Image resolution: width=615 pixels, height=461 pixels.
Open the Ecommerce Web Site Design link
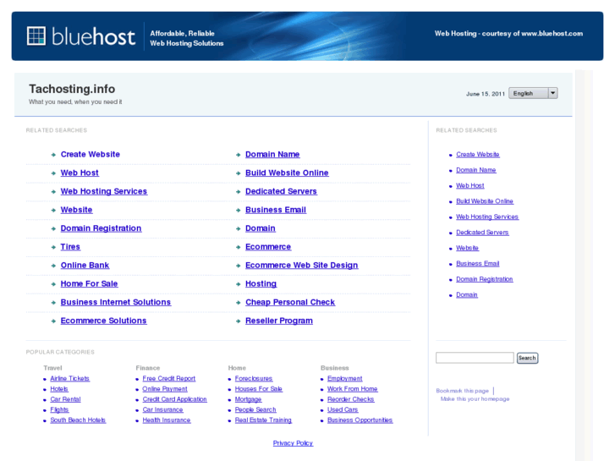tap(302, 266)
